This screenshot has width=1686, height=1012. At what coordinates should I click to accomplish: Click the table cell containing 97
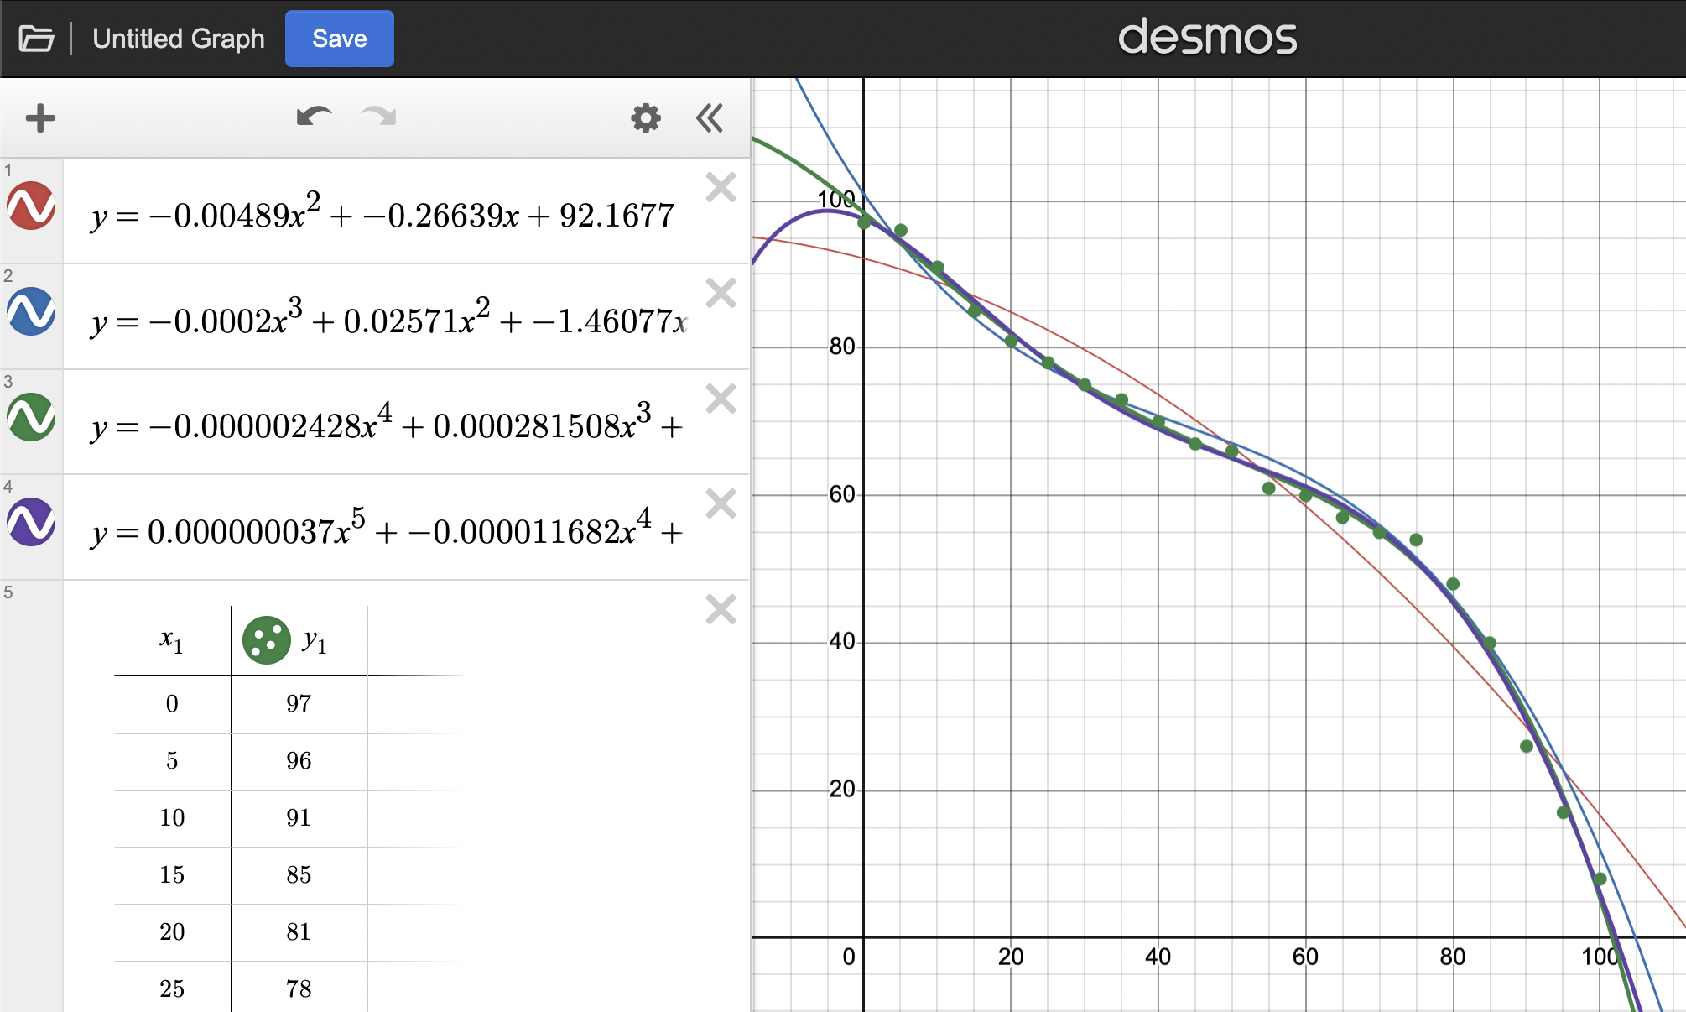(x=299, y=704)
